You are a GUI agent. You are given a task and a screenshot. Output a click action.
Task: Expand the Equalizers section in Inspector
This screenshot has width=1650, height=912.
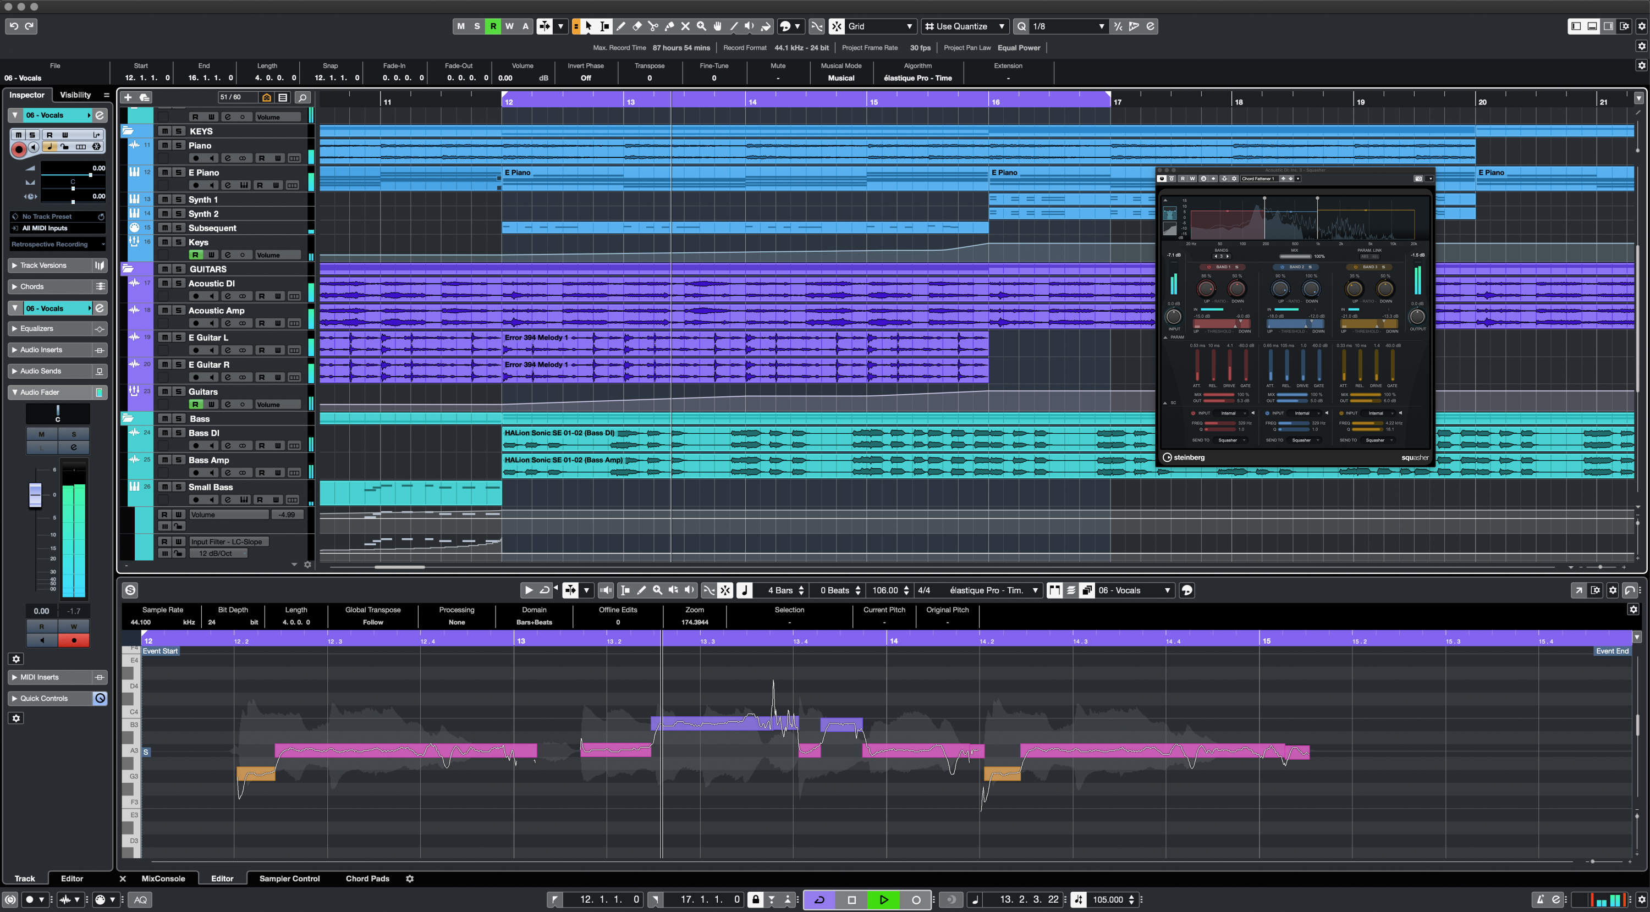(56, 328)
